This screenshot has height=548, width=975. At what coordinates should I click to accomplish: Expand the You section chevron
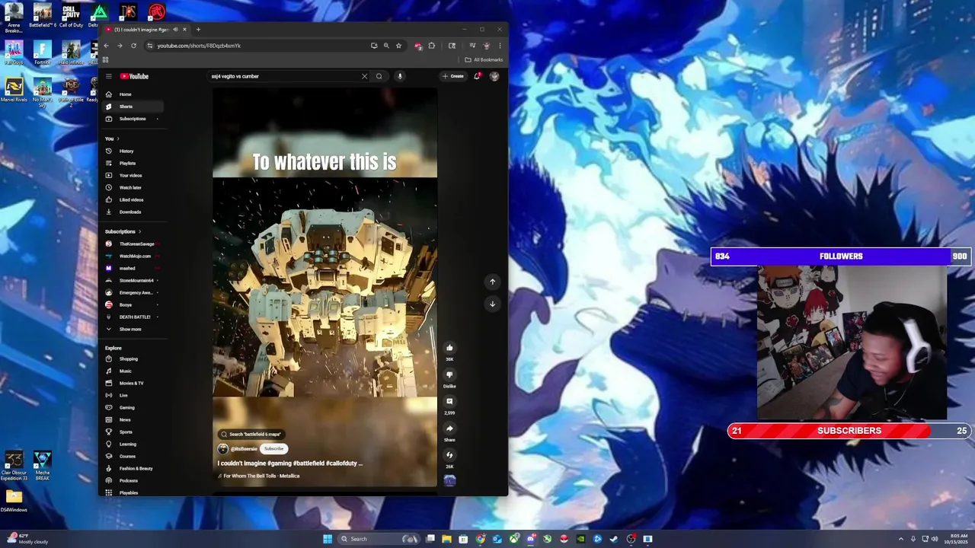point(118,139)
